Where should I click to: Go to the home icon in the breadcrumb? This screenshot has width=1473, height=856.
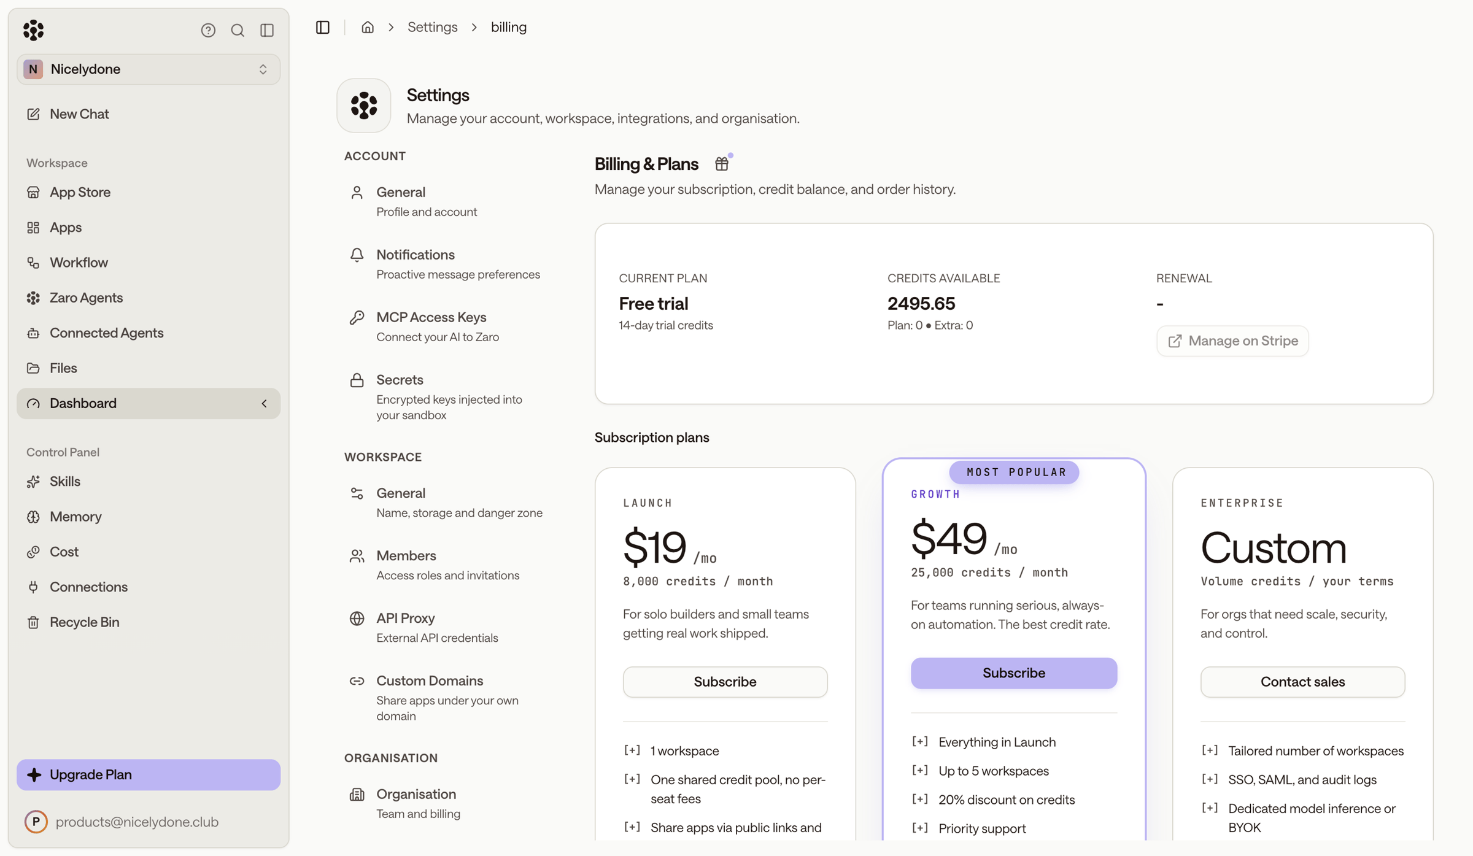(368, 27)
